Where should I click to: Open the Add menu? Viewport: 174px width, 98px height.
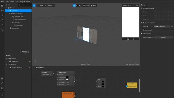click(17, 2)
